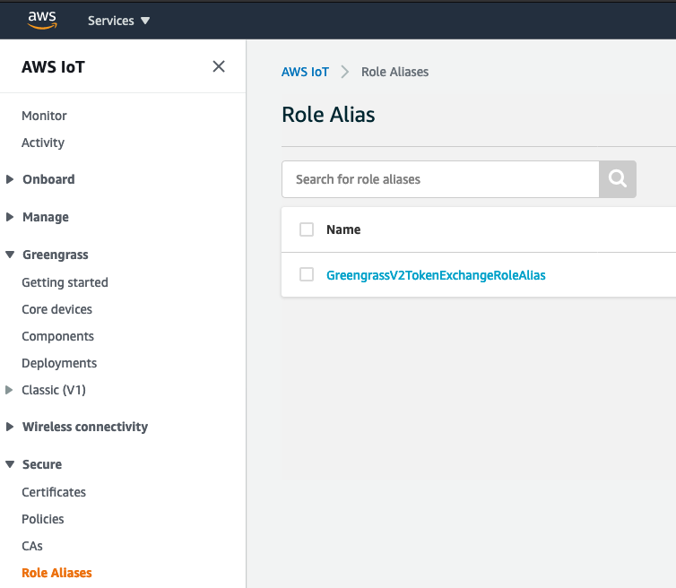Open the Components page

pos(57,336)
